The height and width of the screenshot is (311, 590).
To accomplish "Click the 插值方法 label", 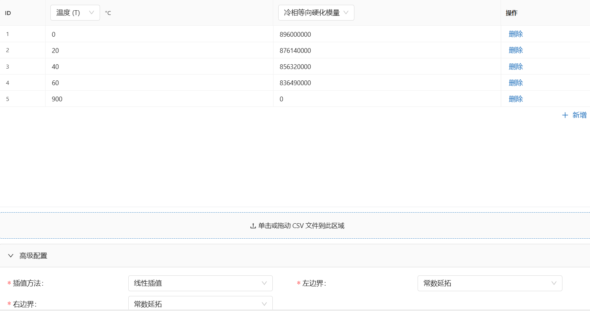I will [x=28, y=283].
